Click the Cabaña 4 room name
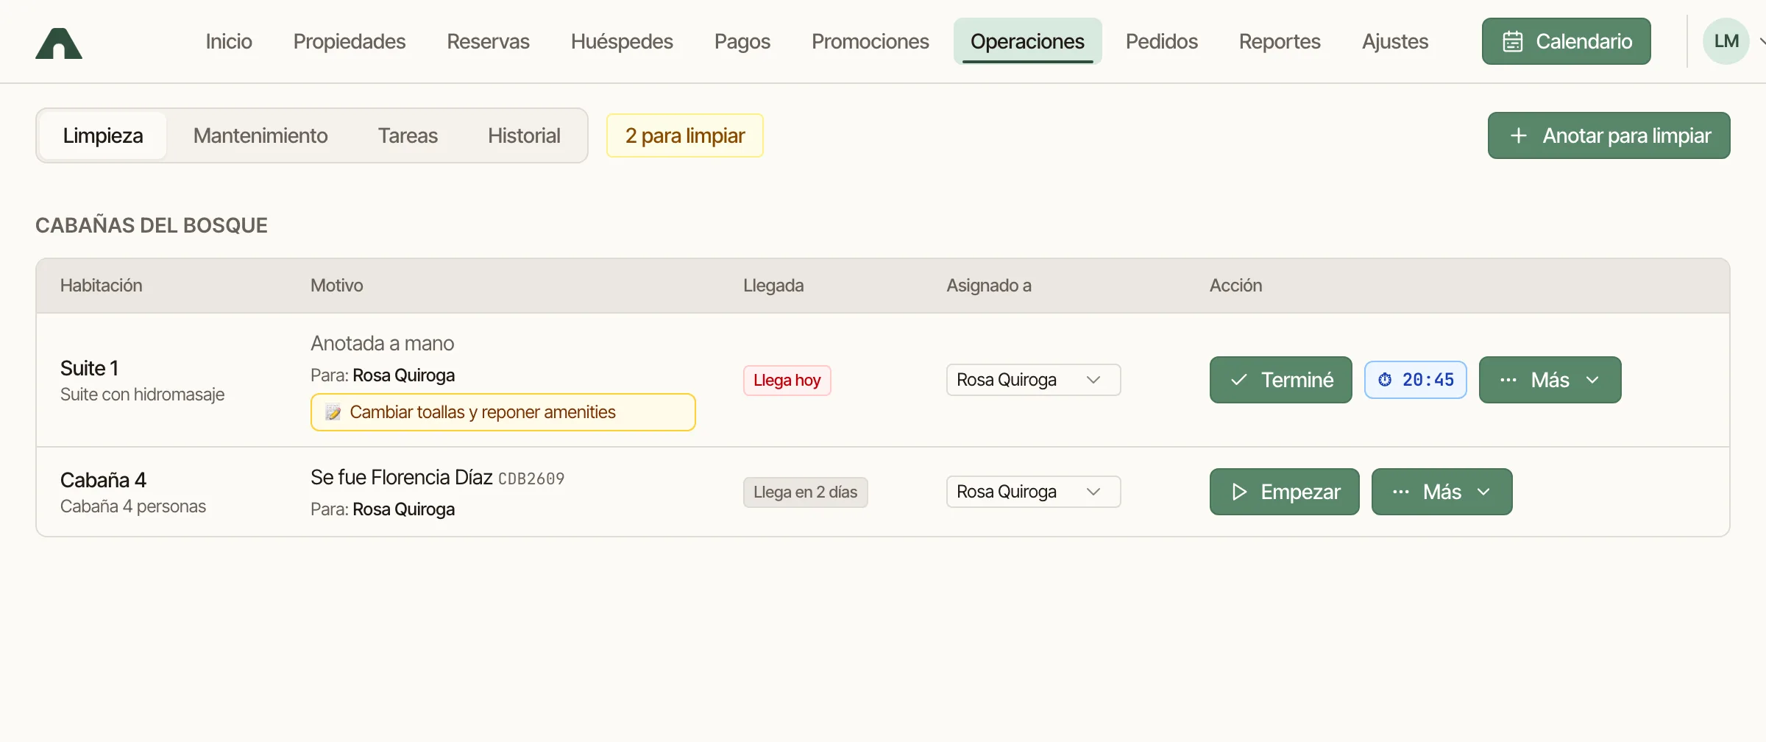The image size is (1766, 742). pos(103,480)
